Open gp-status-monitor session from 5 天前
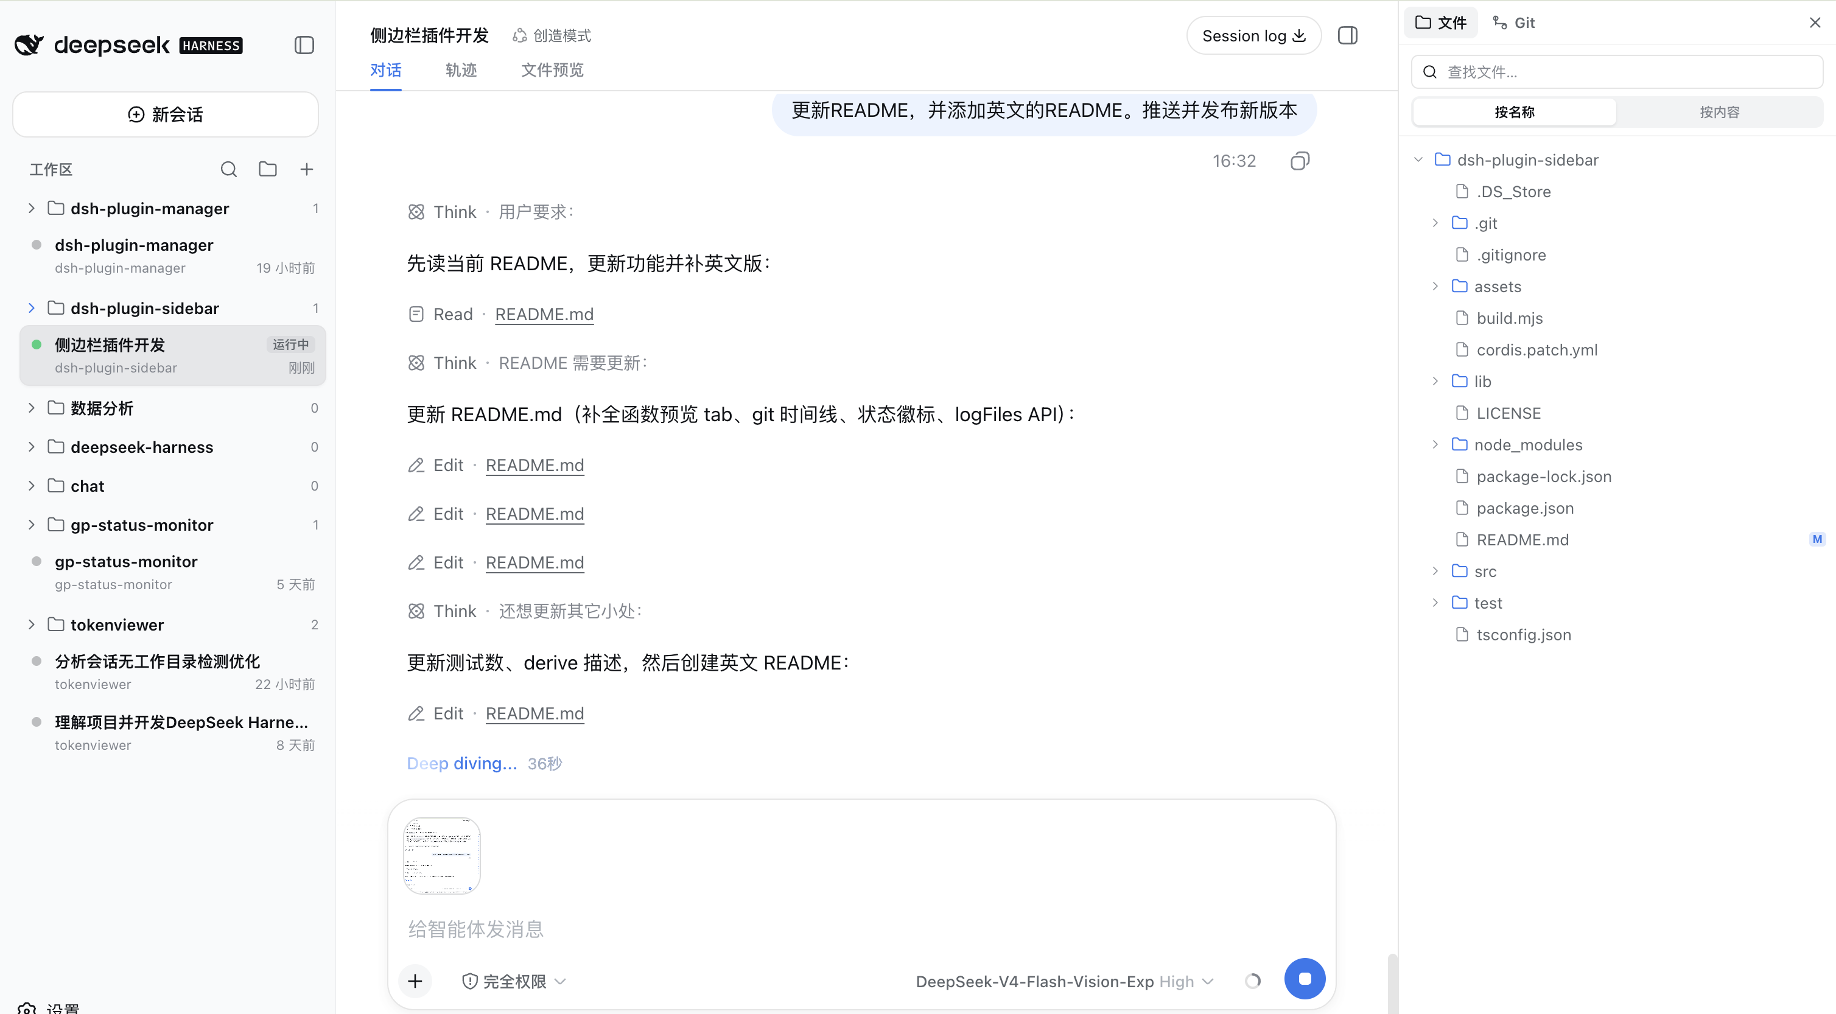 pyautogui.click(x=172, y=572)
